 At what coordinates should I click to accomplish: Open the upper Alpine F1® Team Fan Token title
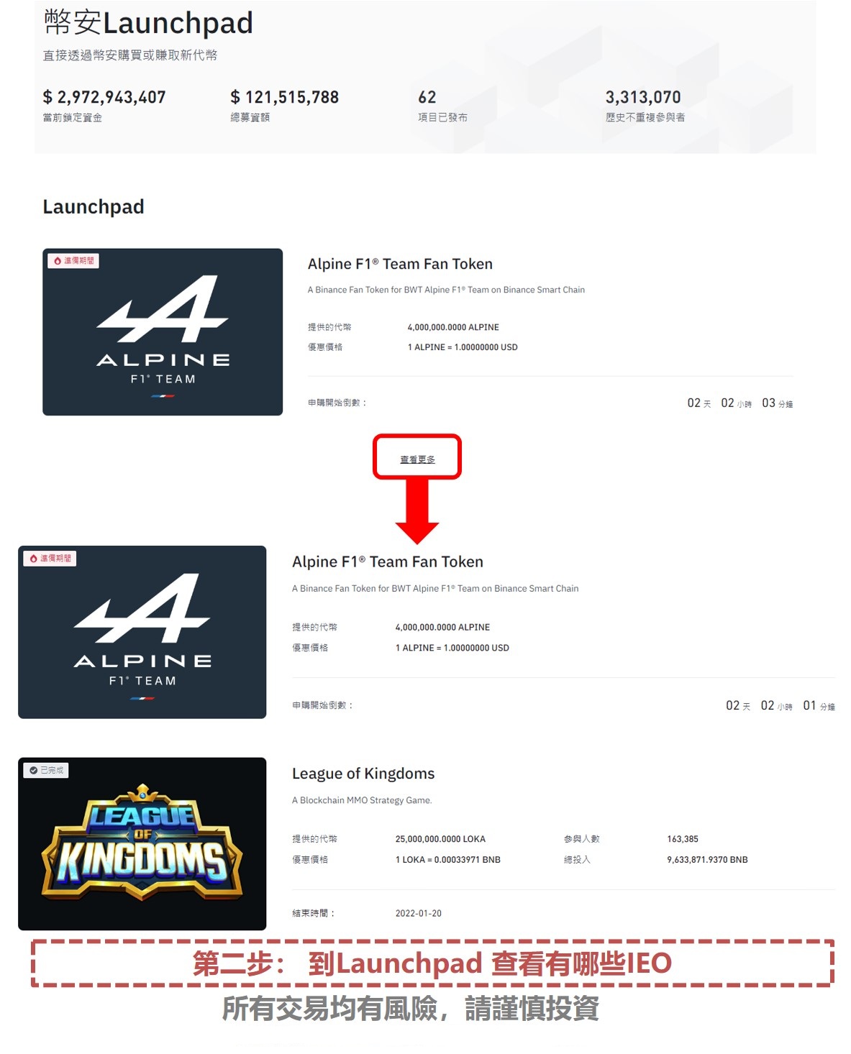pyautogui.click(x=400, y=264)
